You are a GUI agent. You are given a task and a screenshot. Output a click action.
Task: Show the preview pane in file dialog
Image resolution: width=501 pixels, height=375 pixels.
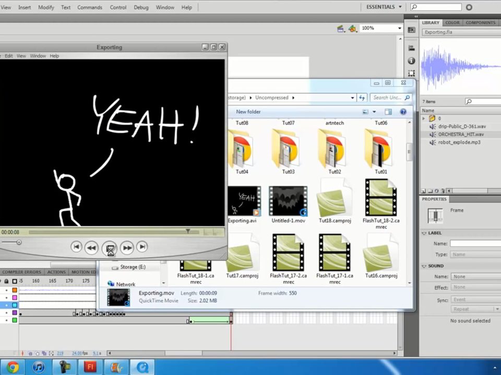pyautogui.click(x=388, y=112)
